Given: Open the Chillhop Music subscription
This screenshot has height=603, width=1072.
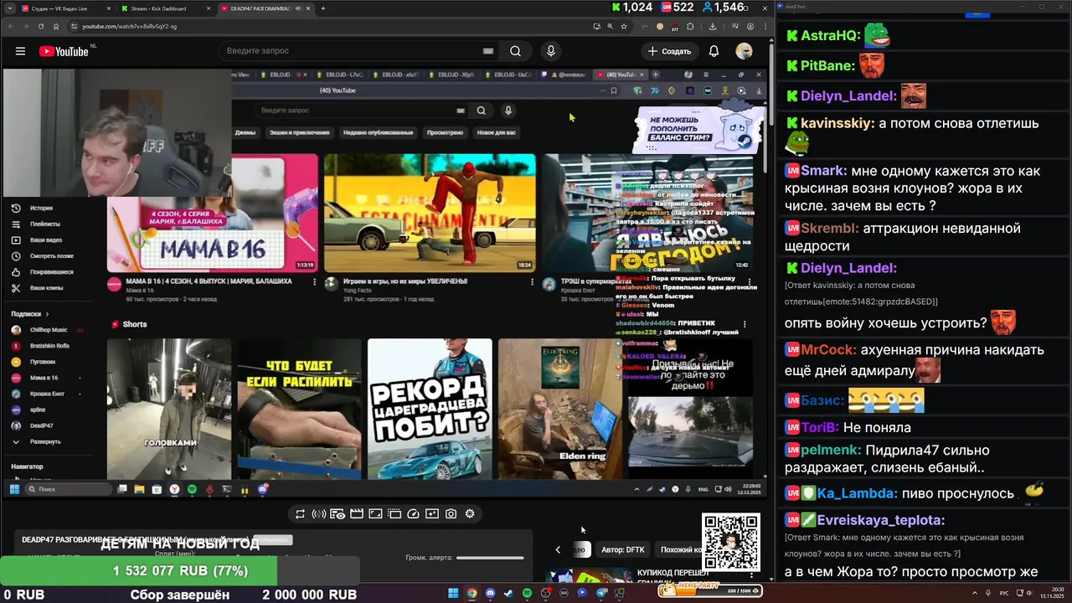Looking at the screenshot, I should coord(49,330).
